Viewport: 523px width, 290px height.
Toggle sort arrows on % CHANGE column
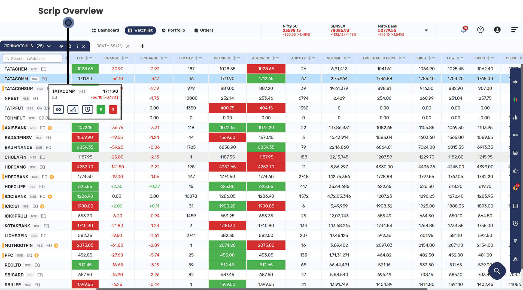tap(162, 58)
